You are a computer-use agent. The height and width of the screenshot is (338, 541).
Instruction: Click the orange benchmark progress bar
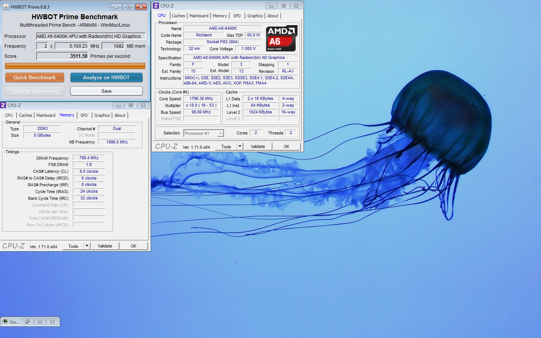pyautogui.click(x=75, y=66)
